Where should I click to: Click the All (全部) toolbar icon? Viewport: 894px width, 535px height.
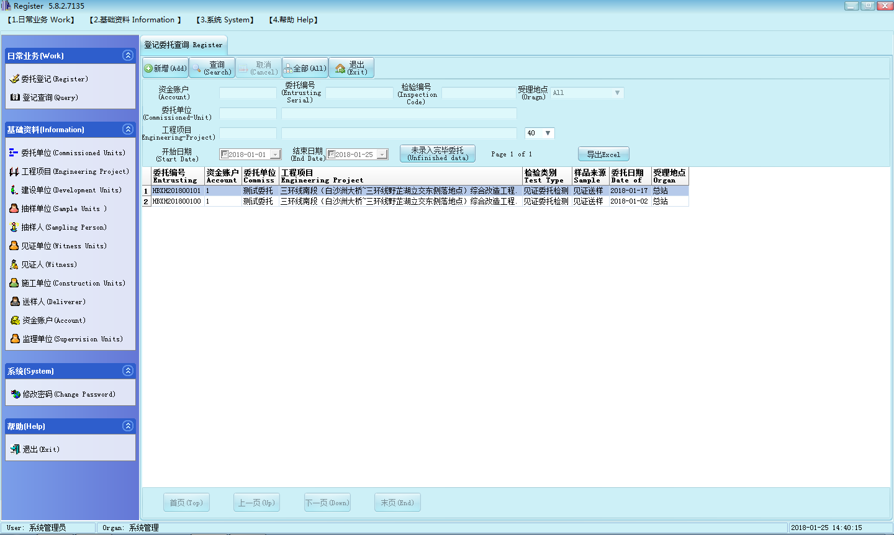point(289,68)
